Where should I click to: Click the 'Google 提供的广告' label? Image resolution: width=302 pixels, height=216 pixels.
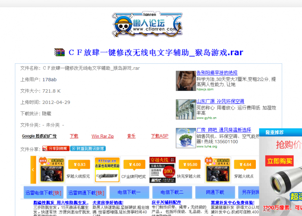click(39, 136)
